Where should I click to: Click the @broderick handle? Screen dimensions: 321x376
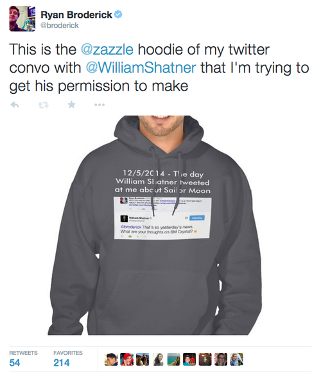pos(60,26)
